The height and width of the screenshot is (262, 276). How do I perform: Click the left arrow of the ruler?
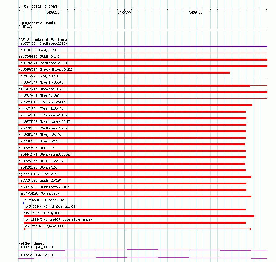[x=19, y=10]
